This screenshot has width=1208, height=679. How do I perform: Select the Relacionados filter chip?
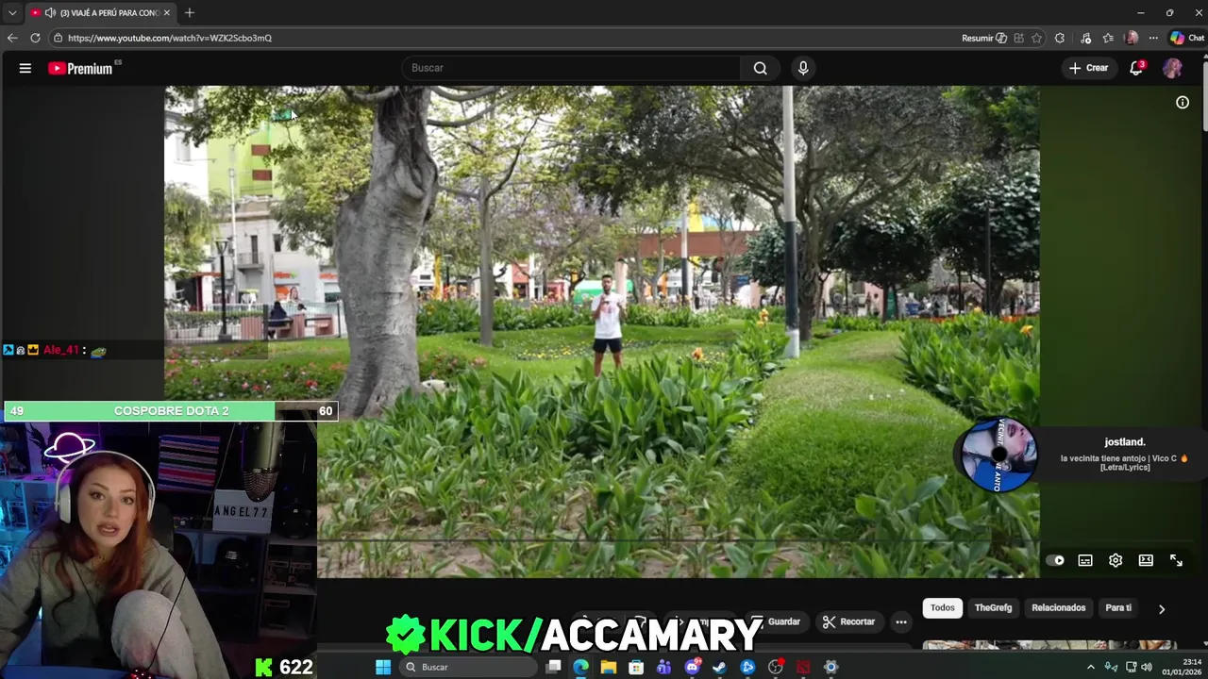pos(1058,608)
